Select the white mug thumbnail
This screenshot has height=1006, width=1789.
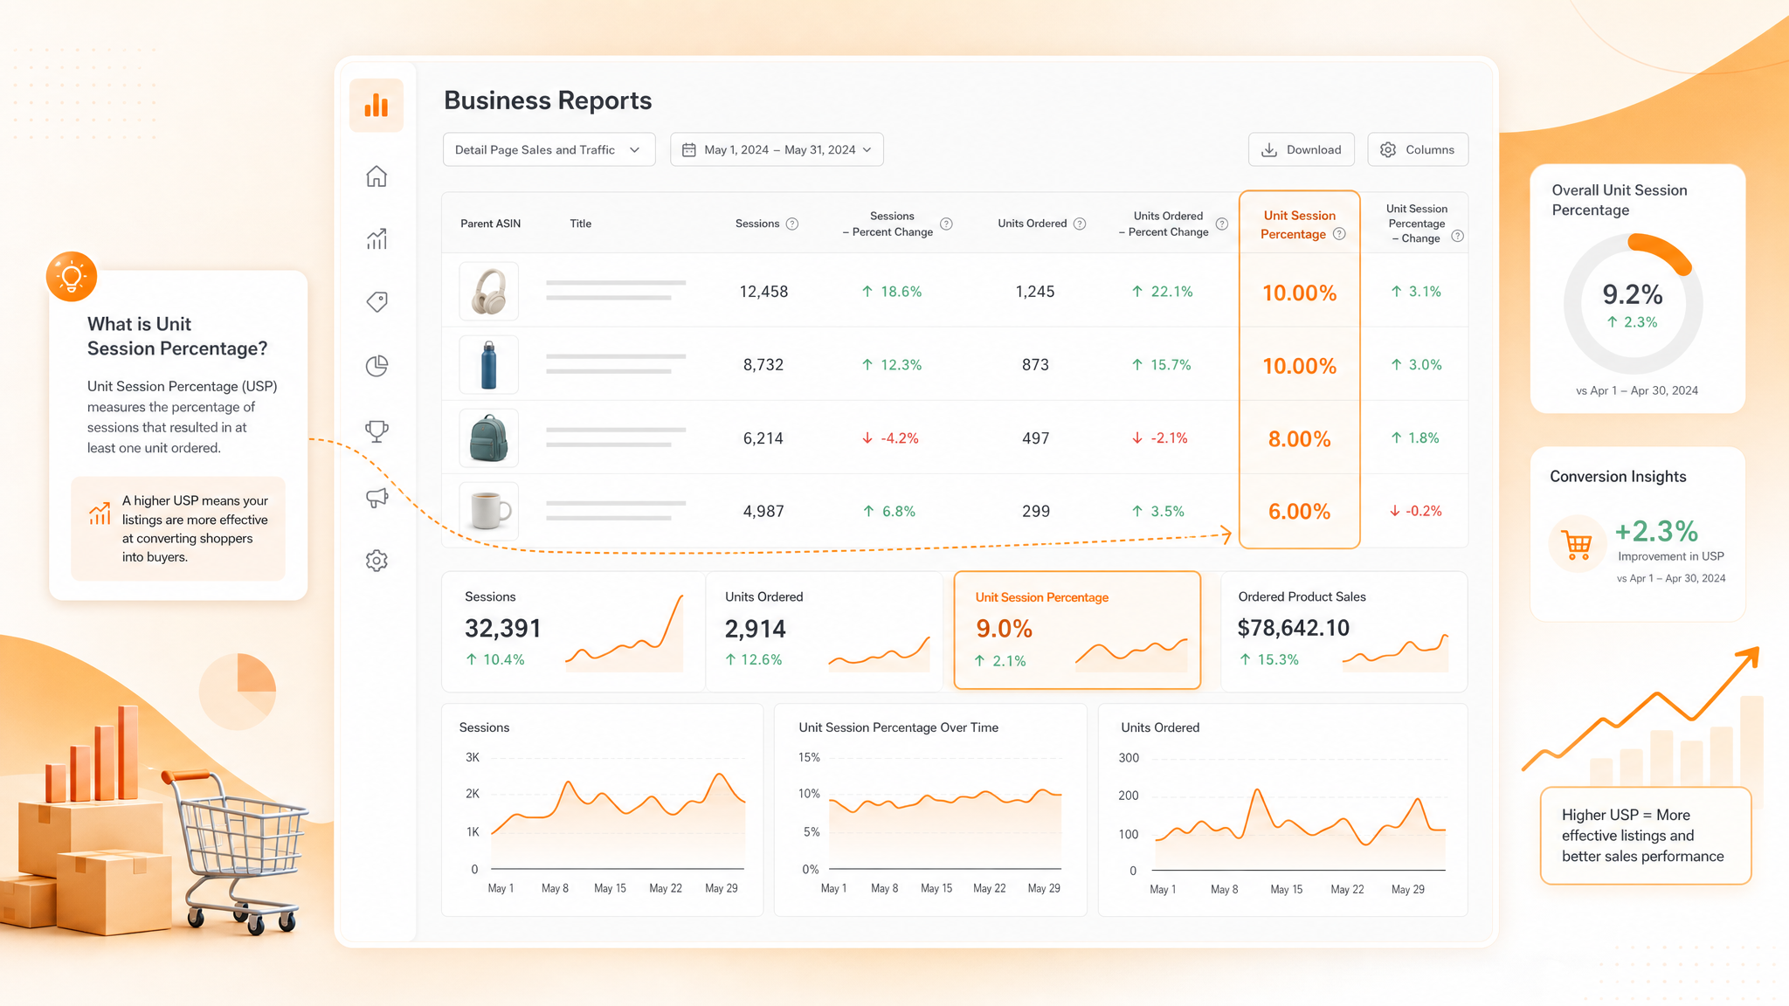coord(489,512)
